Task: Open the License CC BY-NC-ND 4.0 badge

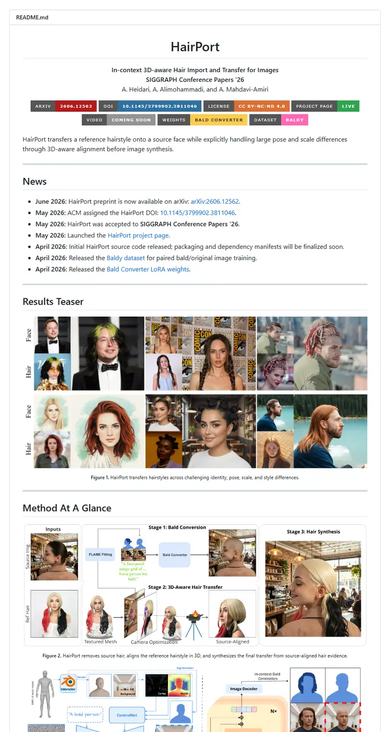Action: point(246,106)
